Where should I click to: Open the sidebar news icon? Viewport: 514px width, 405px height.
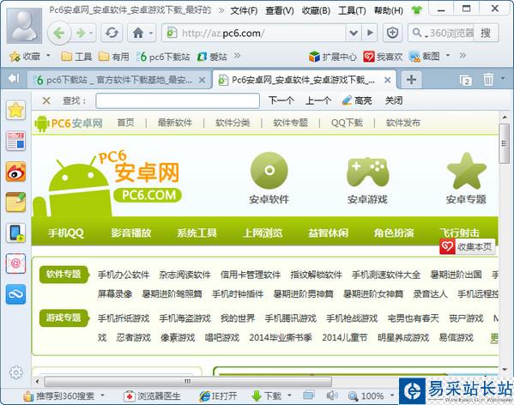pos(15,141)
